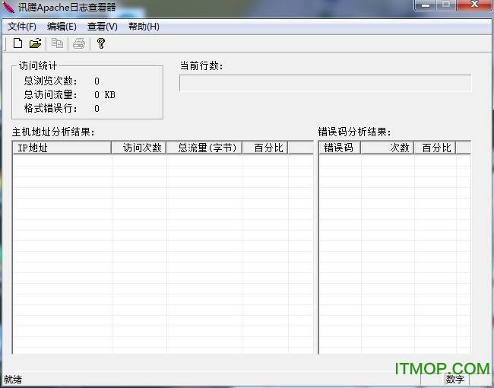The image size is (494, 388).
Task: Click the 次数 column header
Action: pyautogui.click(x=387, y=148)
